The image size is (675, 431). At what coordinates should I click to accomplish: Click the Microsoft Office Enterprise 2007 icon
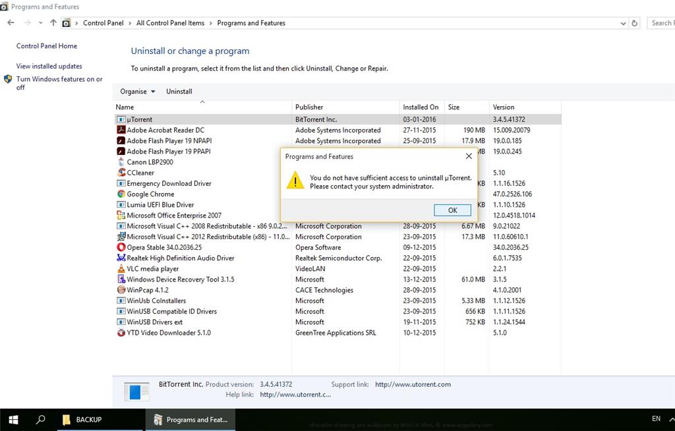[121, 215]
